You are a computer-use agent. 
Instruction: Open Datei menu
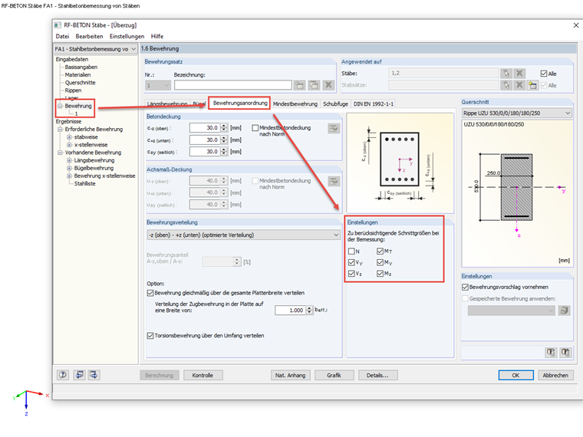coord(62,37)
